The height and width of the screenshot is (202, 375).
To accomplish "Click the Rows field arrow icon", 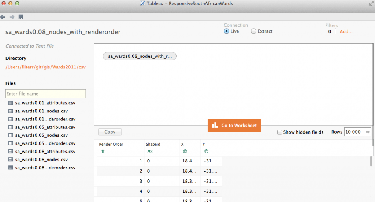I will [x=368, y=132].
